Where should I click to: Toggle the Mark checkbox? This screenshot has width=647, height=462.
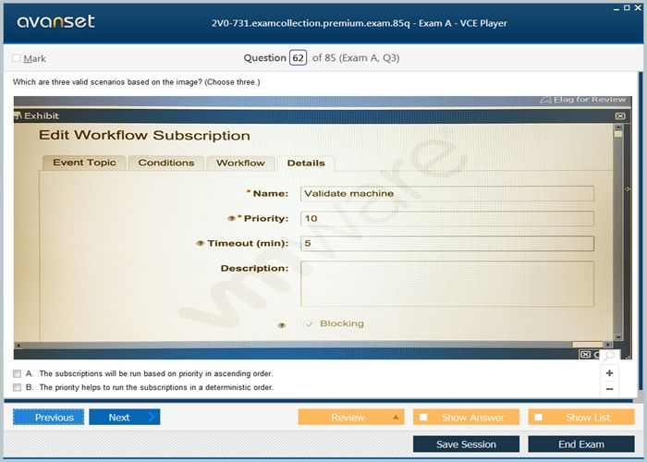[17, 58]
